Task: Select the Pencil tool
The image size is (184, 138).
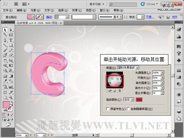Action: pyautogui.click(x=11, y=50)
